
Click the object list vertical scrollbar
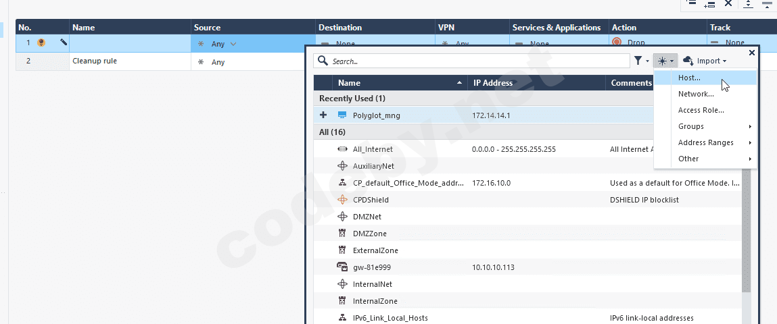click(747, 232)
